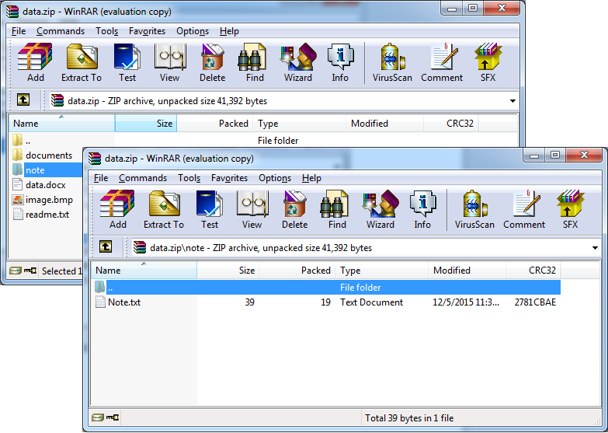Go up one level in front window
608x433 pixels.
coord(106,247)
